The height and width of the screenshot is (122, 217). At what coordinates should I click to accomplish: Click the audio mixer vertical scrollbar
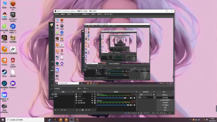[137, 102]
